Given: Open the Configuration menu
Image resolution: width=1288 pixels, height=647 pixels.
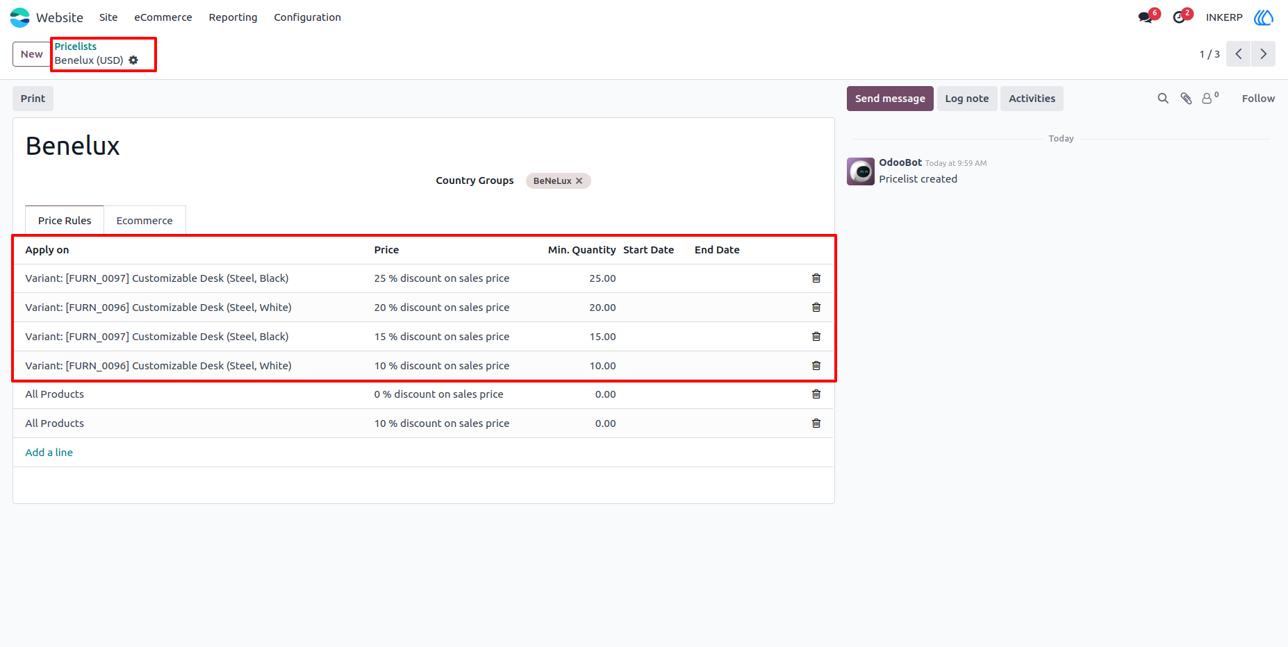Looking at the screenshot, I should pyautogui.click(x=307, y=17).
